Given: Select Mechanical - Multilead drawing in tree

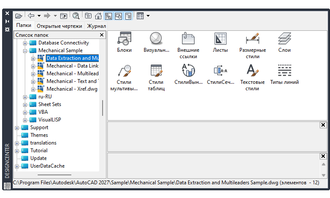Looking at the screenshot, I should [x=73, y=74].
